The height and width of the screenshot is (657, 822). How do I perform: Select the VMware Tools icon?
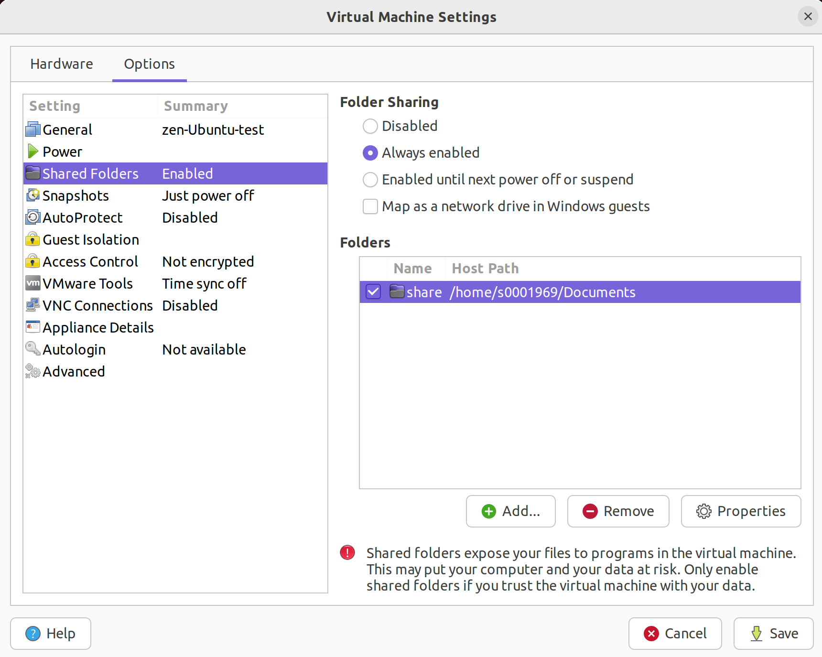tap(33, 283)
